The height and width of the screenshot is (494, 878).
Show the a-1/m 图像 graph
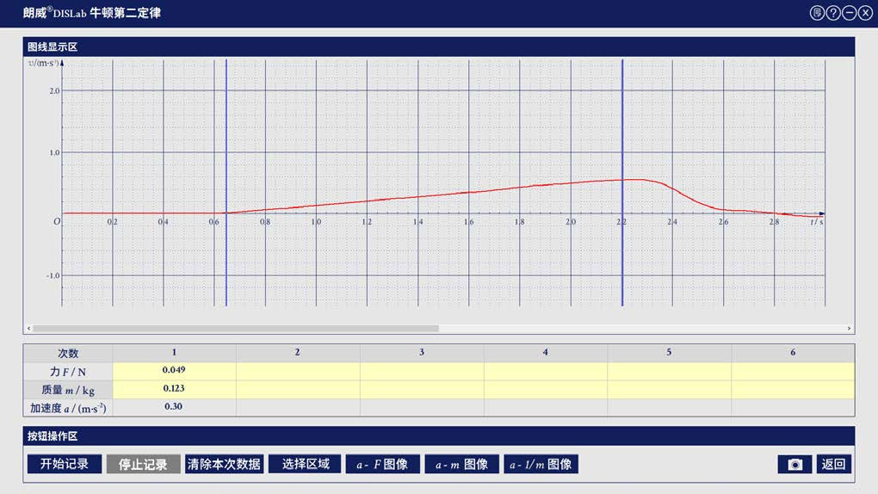point(541,465)
